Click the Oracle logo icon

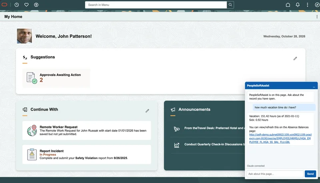4,5
